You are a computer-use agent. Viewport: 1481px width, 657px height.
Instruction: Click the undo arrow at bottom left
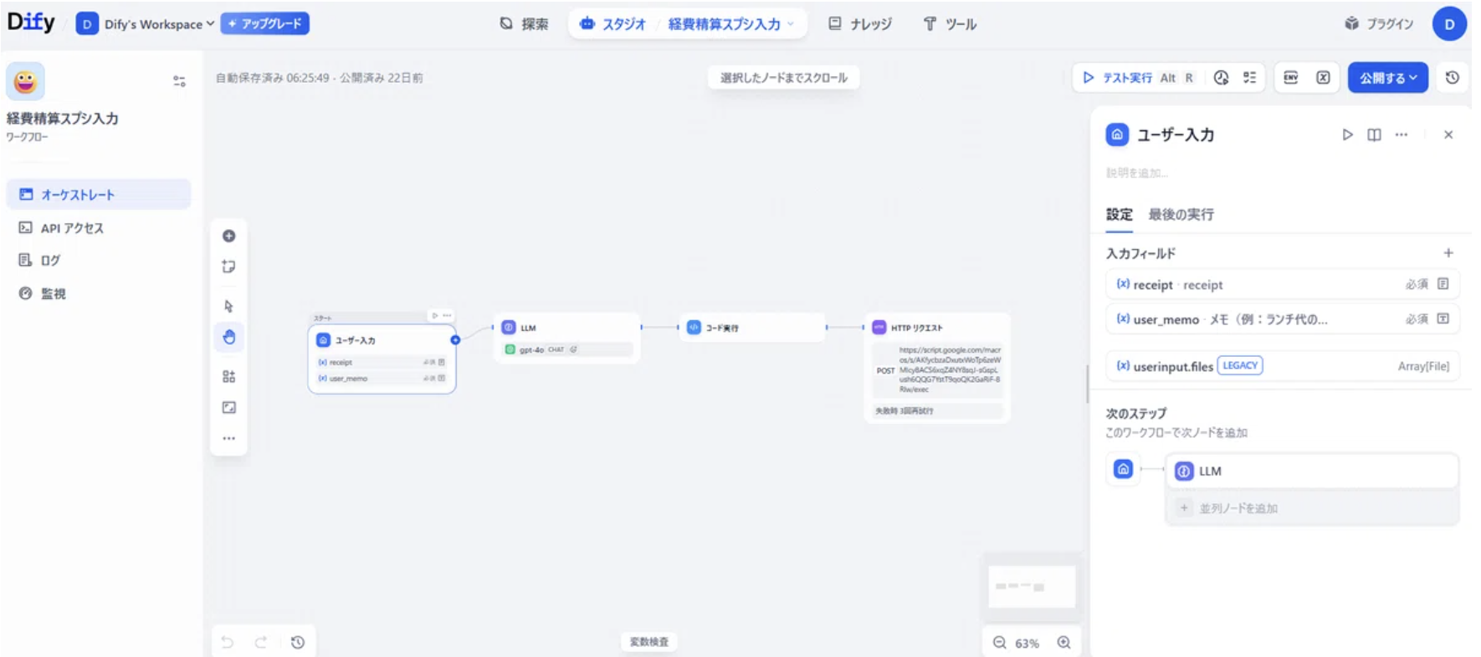coord(228,642)
